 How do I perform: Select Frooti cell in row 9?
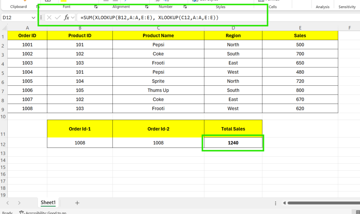tap(159, 109)
